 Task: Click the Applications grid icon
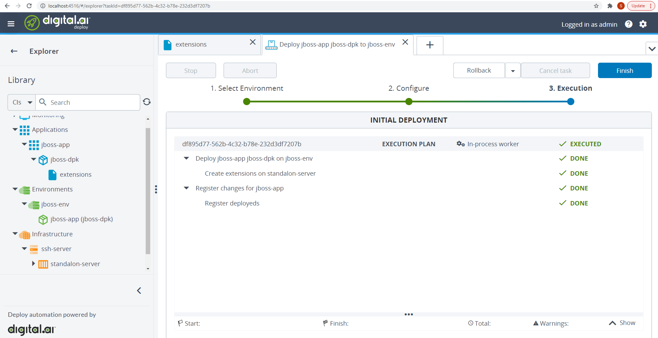[24, 130]
